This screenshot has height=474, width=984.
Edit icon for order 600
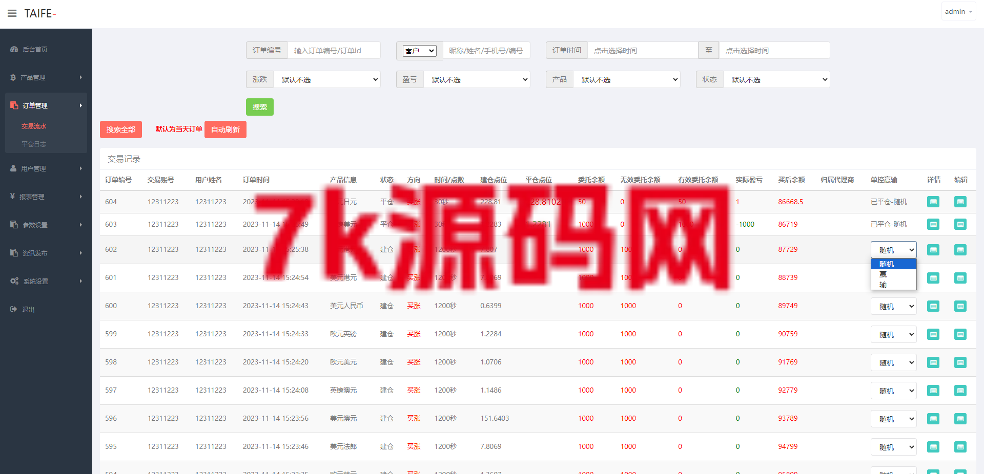pos(960,306)
